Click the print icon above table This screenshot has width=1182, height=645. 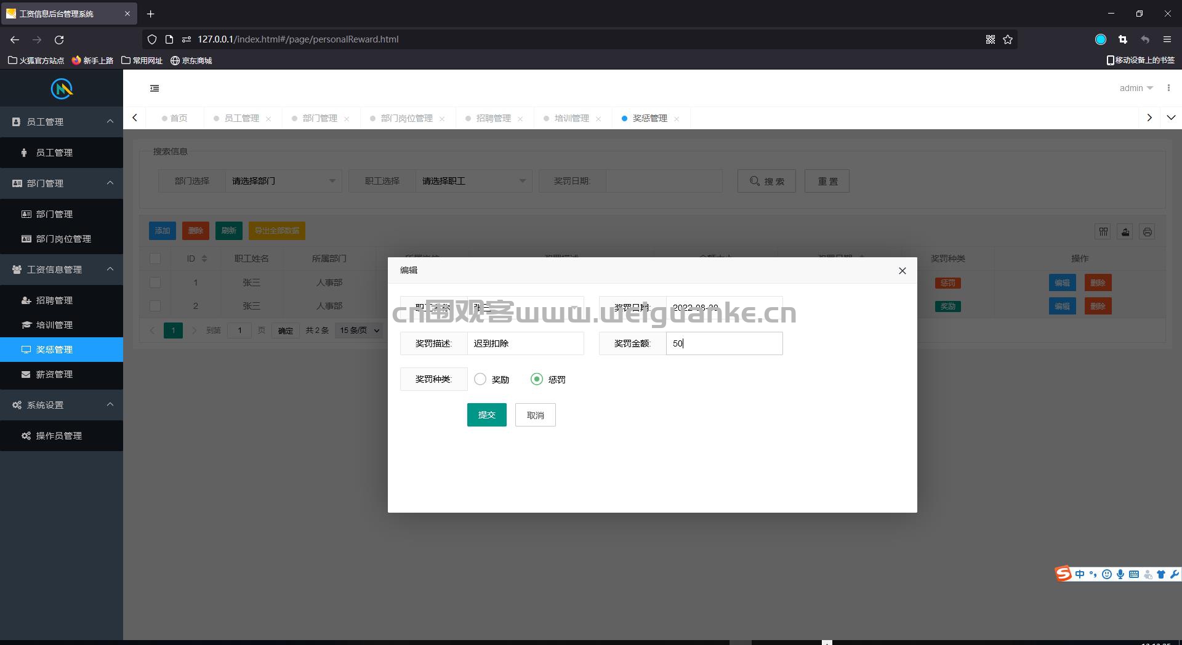tap(1147, 232)
